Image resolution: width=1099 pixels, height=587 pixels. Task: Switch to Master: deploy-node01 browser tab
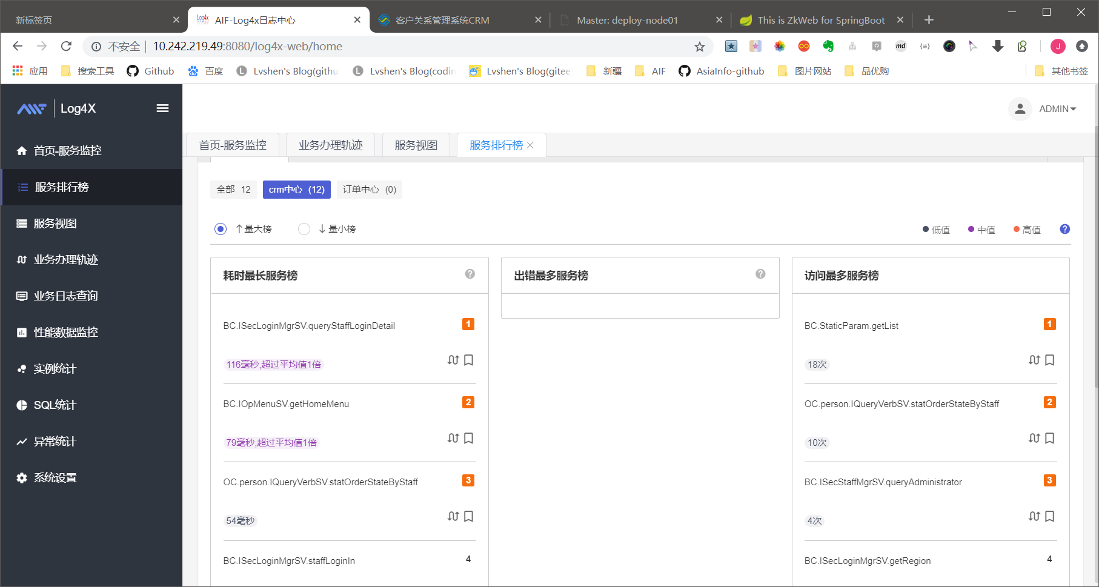click(640, 20)
